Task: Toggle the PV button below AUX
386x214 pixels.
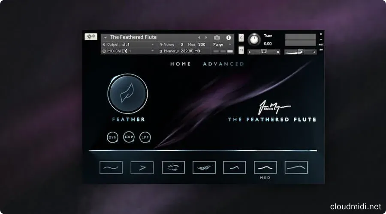Action: [321, 50]
